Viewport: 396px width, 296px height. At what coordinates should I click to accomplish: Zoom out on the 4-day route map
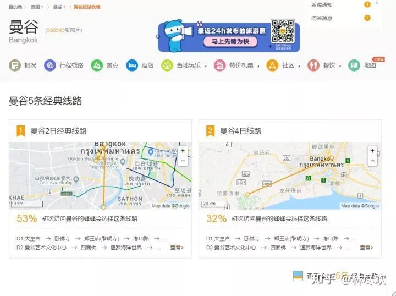click(x=372, y=161)
